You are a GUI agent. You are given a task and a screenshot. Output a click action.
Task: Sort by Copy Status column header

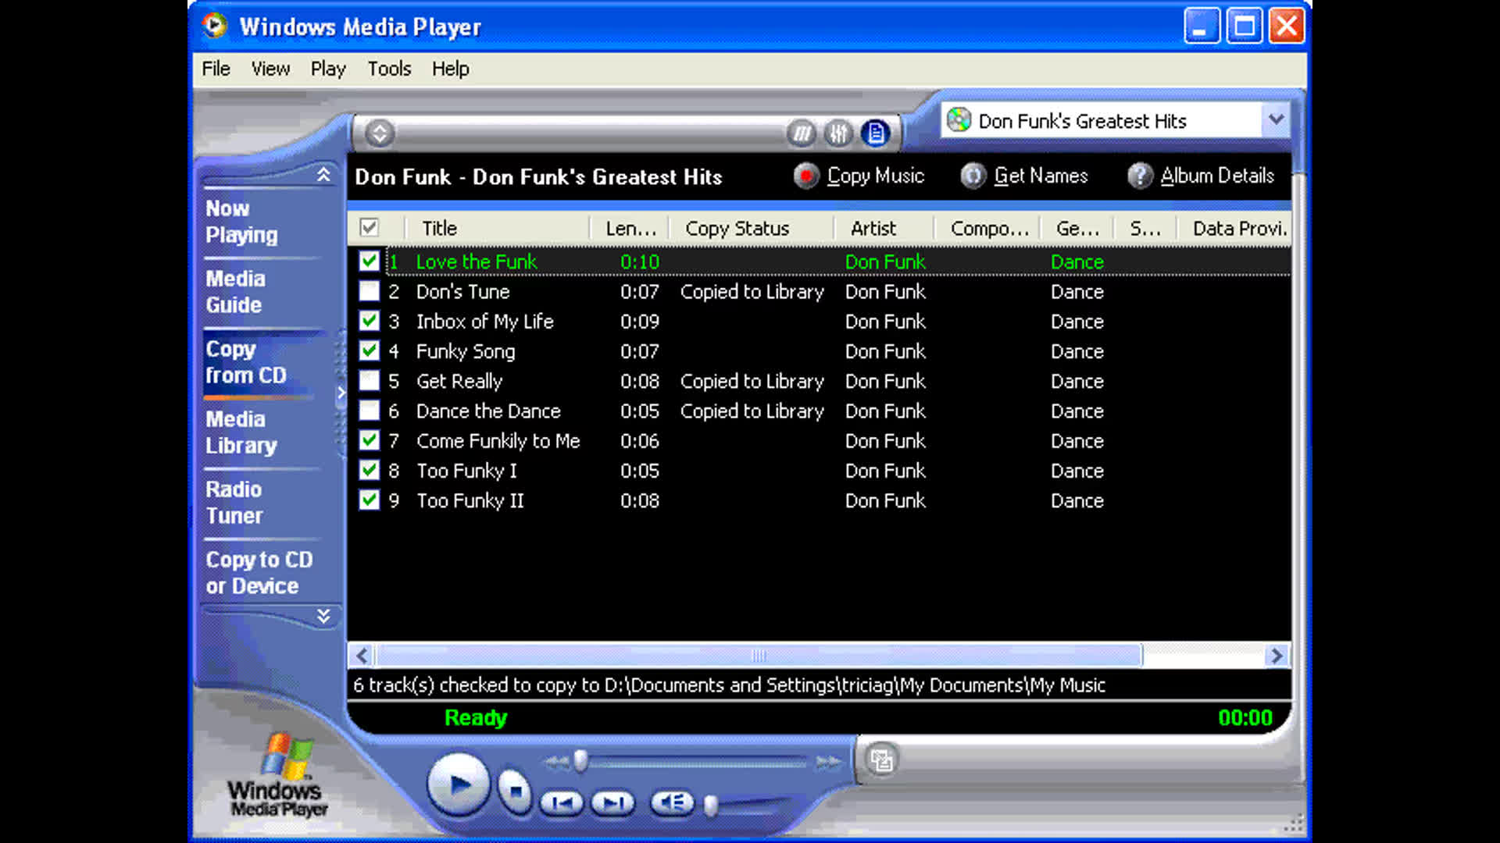(x=751, y=228)
